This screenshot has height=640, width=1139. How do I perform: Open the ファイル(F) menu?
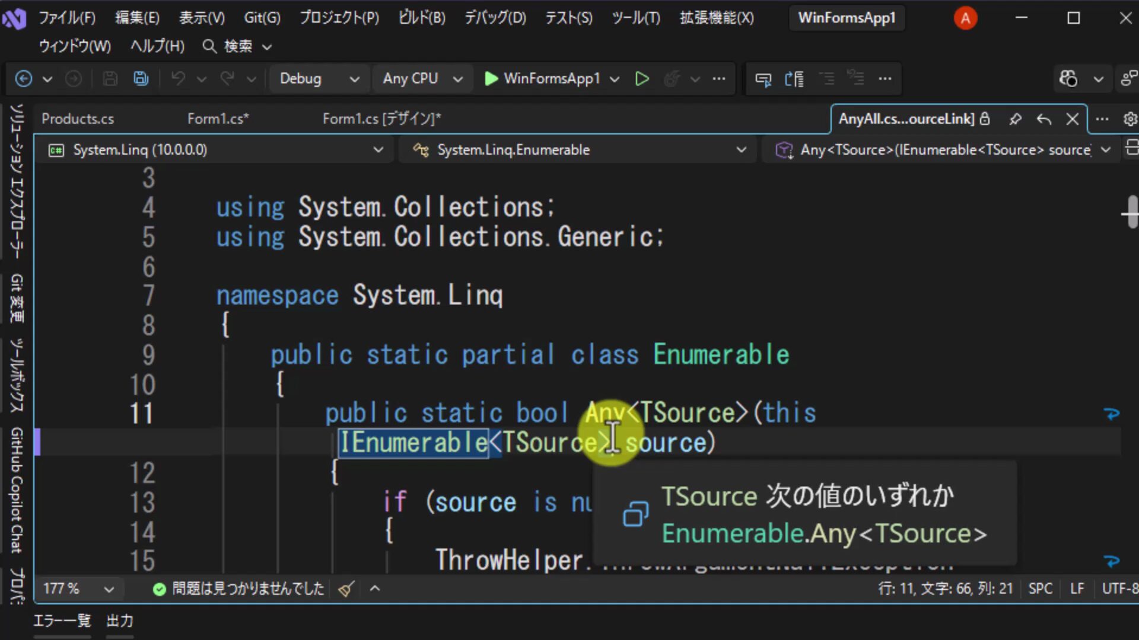[67, 18]
